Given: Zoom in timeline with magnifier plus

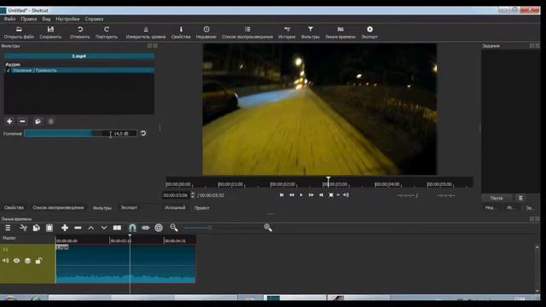Looking at the screenshot, I should [x=268, y=228].
